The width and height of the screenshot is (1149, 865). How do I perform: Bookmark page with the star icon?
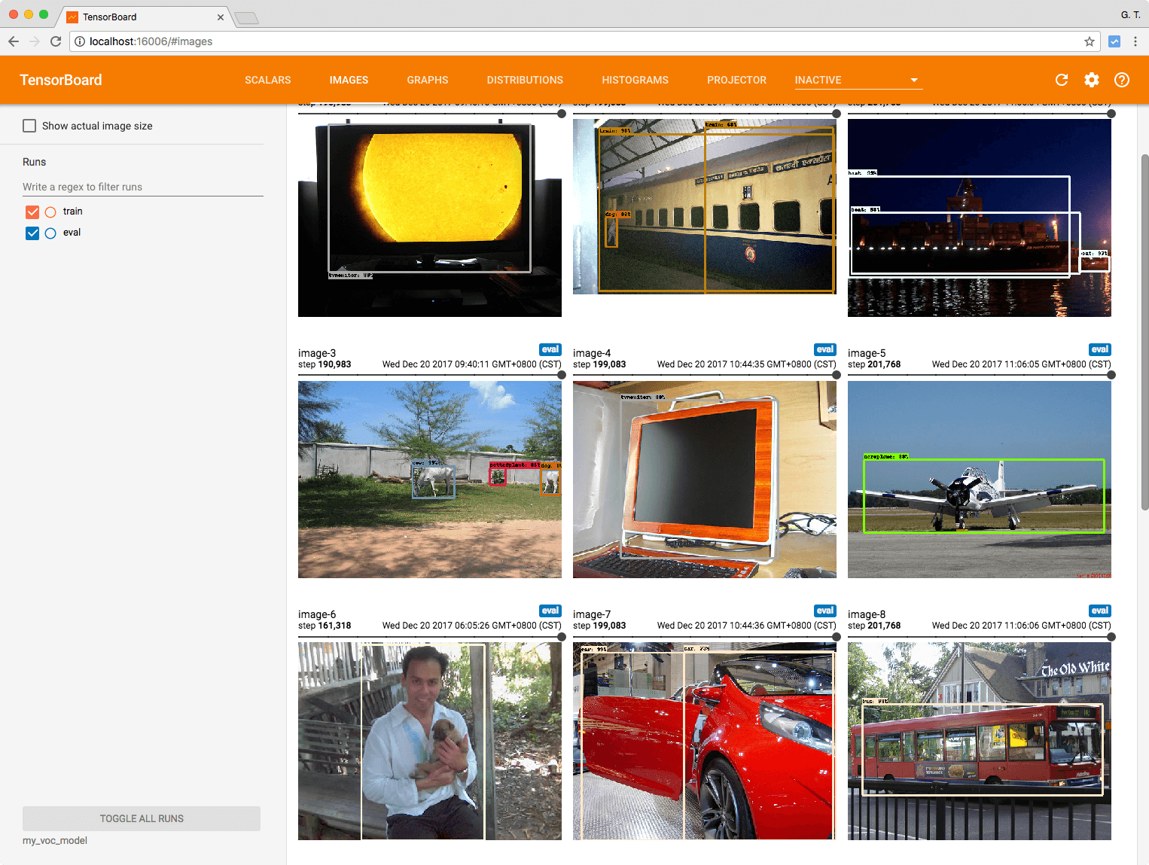click(x=1090, y=41)
